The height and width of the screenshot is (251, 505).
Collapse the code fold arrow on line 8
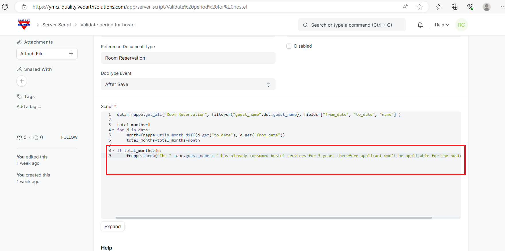coord(113,151)
